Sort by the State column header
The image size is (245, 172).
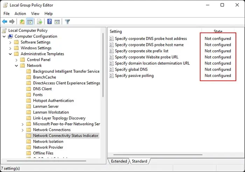(218, 31)
